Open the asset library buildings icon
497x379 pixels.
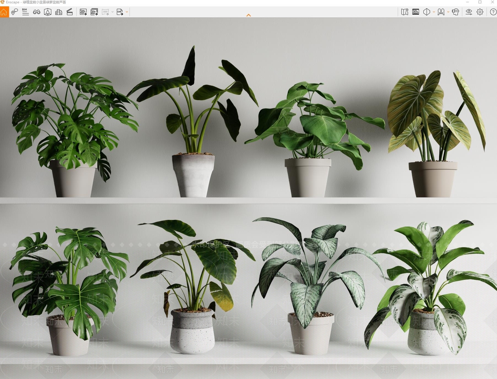point(59,12)
